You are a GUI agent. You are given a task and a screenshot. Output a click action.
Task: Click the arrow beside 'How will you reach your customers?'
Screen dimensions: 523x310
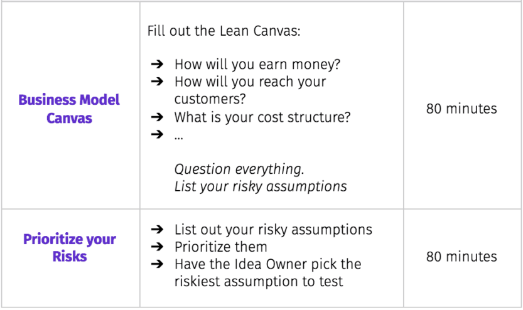click(x=157, y=82)
